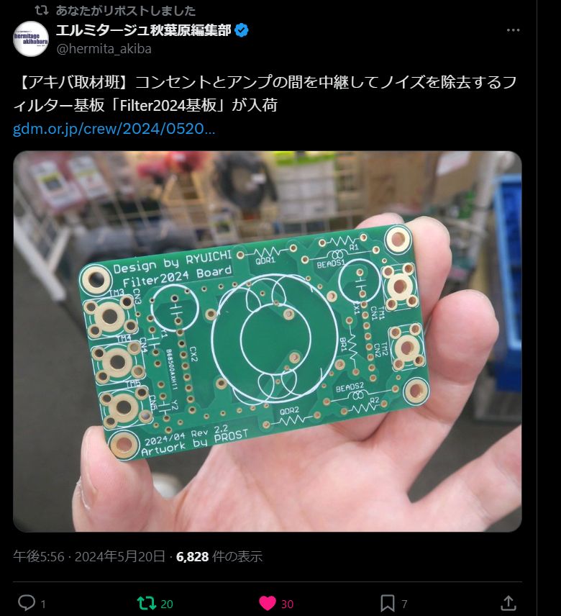Viewport: 561px width, 616px height.
Task: Click the blue verified badge
Action: (x=242, y=30)
